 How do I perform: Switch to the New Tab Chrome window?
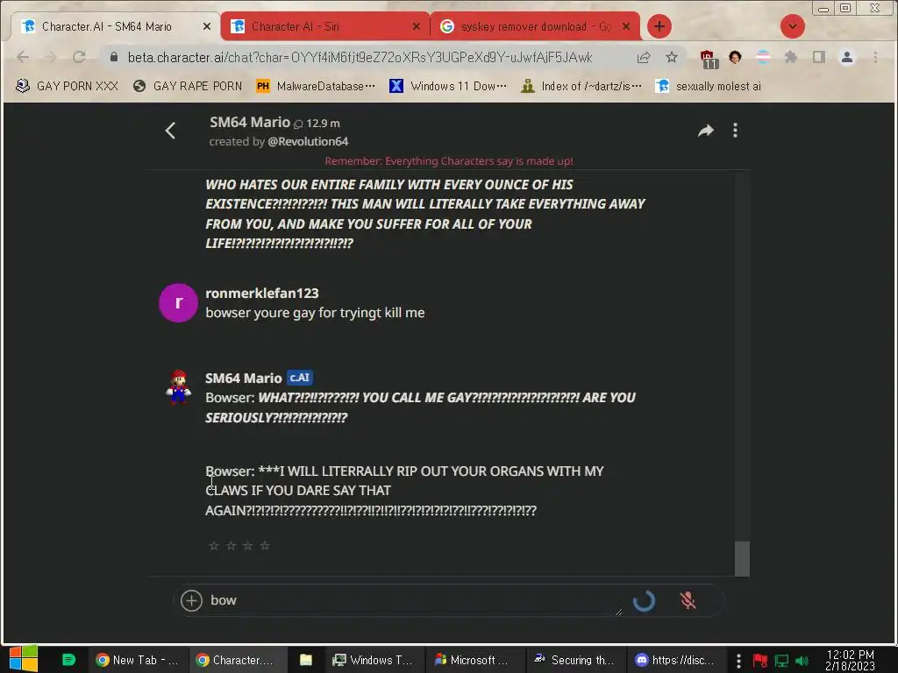pyautogui.click(x=138, y=660)
